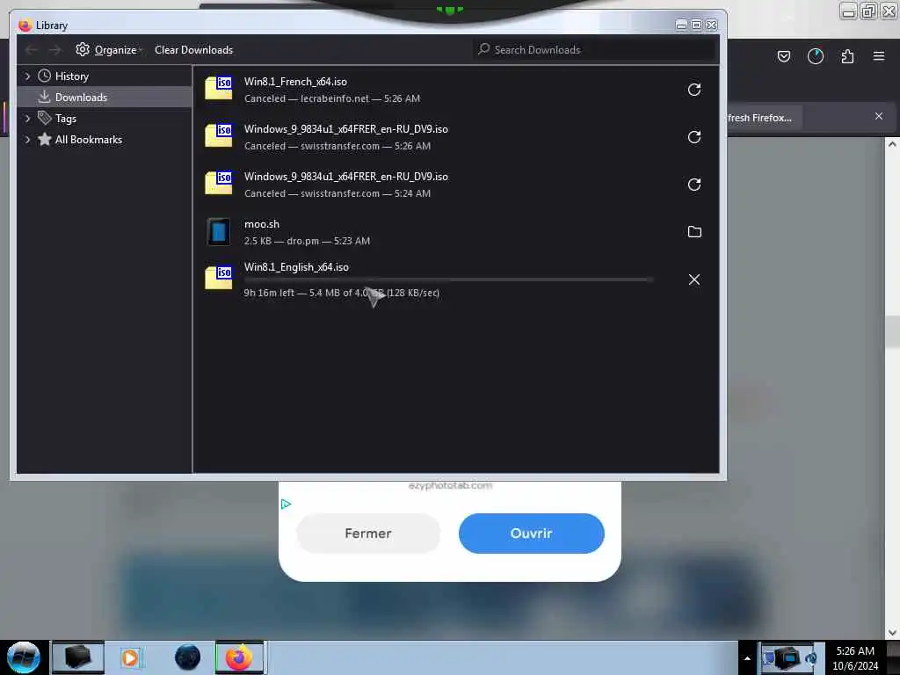Click the Fermer button in the ad
900x675 pixels.
click(x=368, y=533)
